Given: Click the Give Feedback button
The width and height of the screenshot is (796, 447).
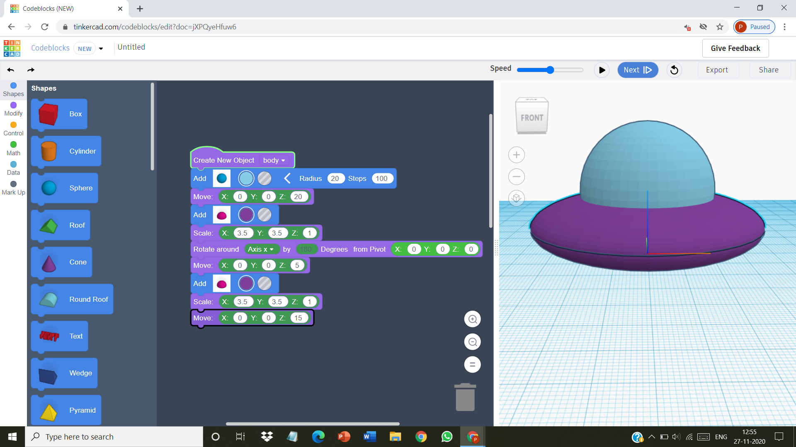Looking at the screenshot, I should tap(735, 48).
